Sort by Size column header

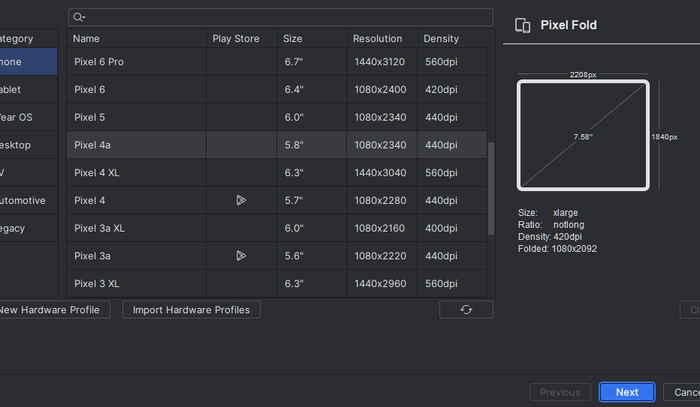click(x=312, y=39)
